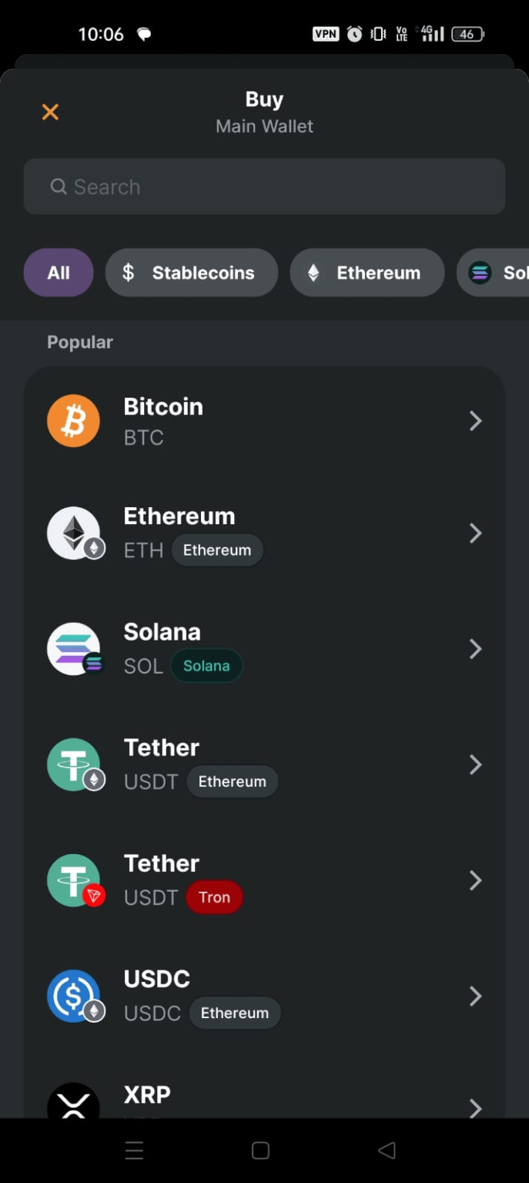
Task: Open Solana row chevron arrow
Action: click(475, 649)
